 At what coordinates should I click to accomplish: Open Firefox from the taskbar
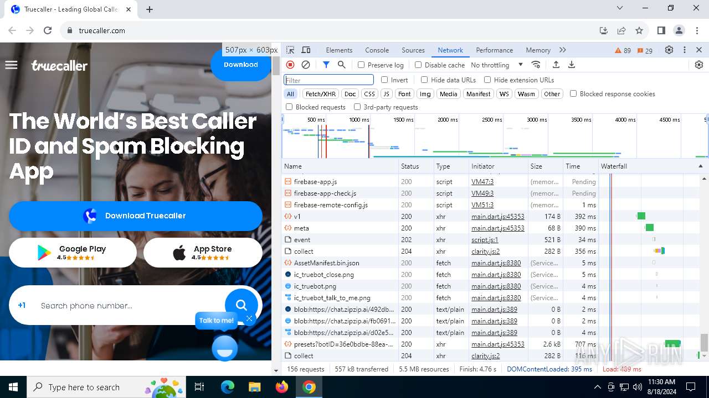point(282,387)
